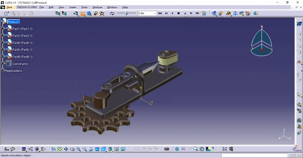Click the Fit All In view icon
The image size is (303, 158).
point(60,149)
